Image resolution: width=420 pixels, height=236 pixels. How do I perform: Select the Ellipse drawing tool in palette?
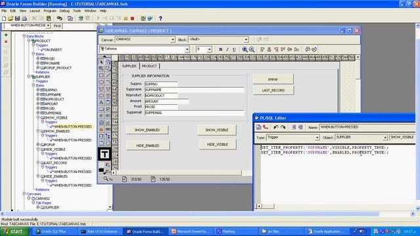click(101, 82)
